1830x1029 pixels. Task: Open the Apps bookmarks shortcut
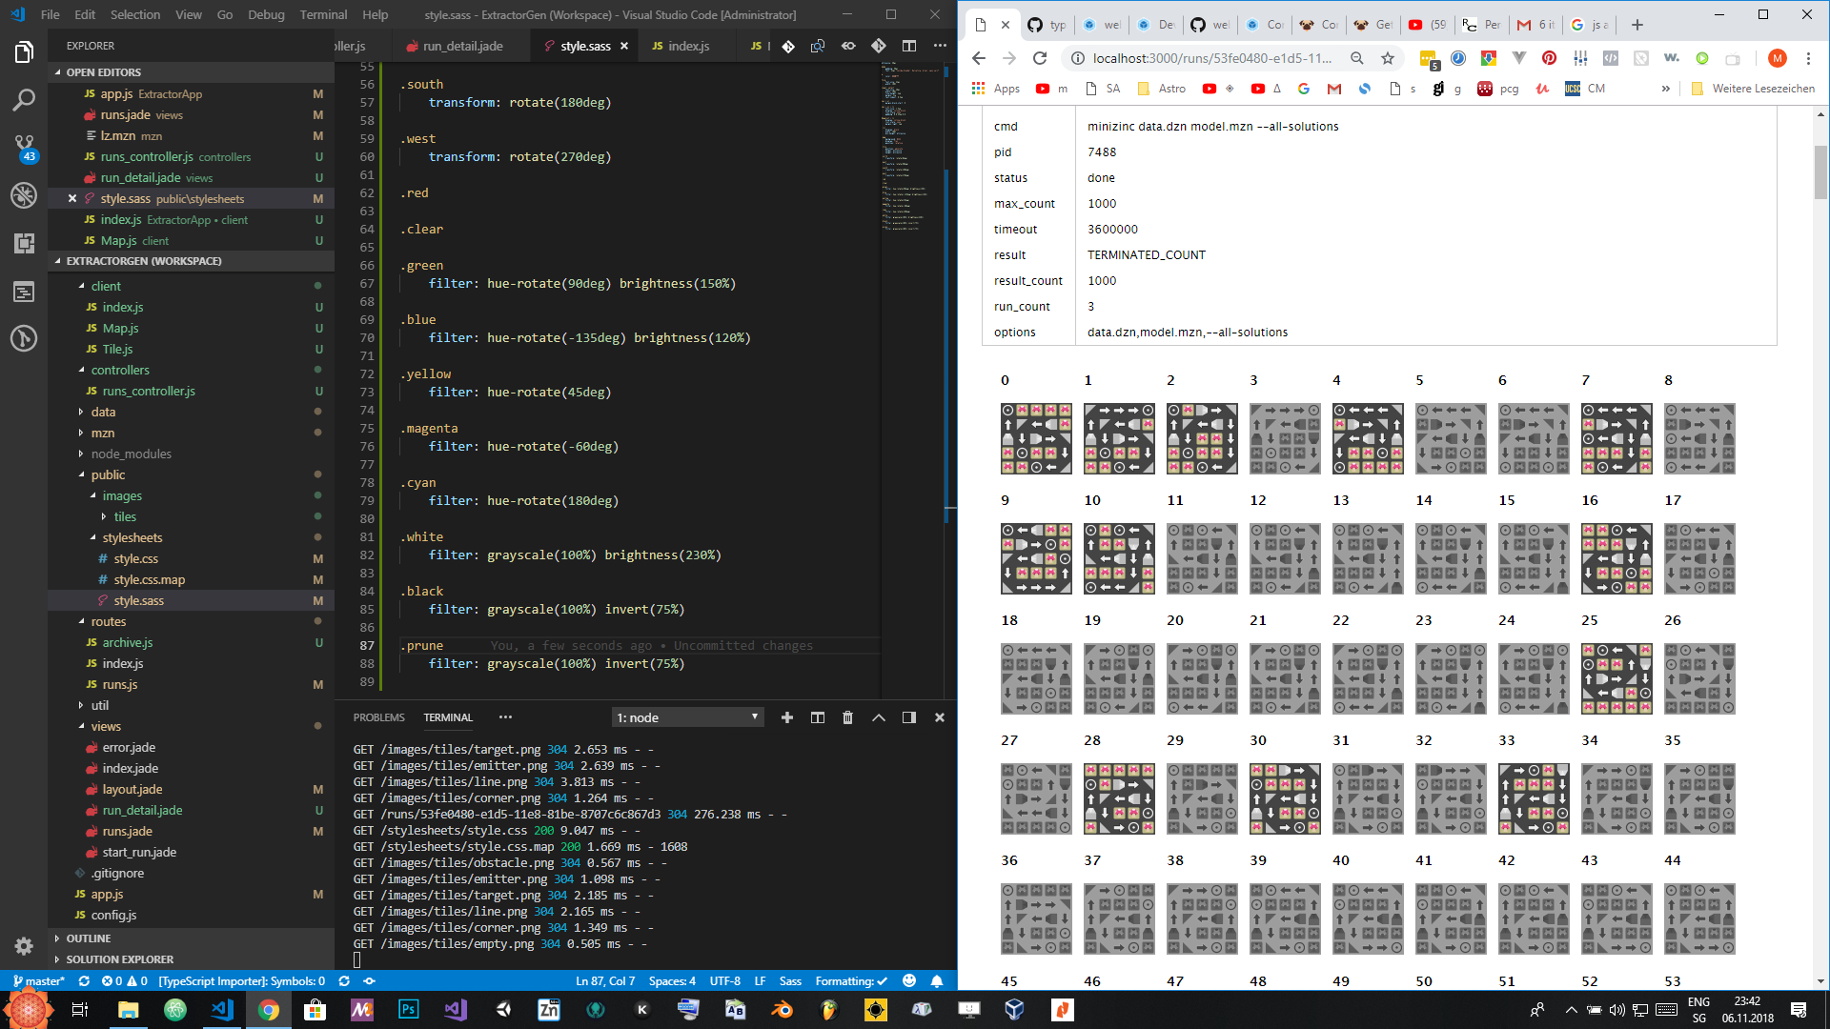(996, 89)
